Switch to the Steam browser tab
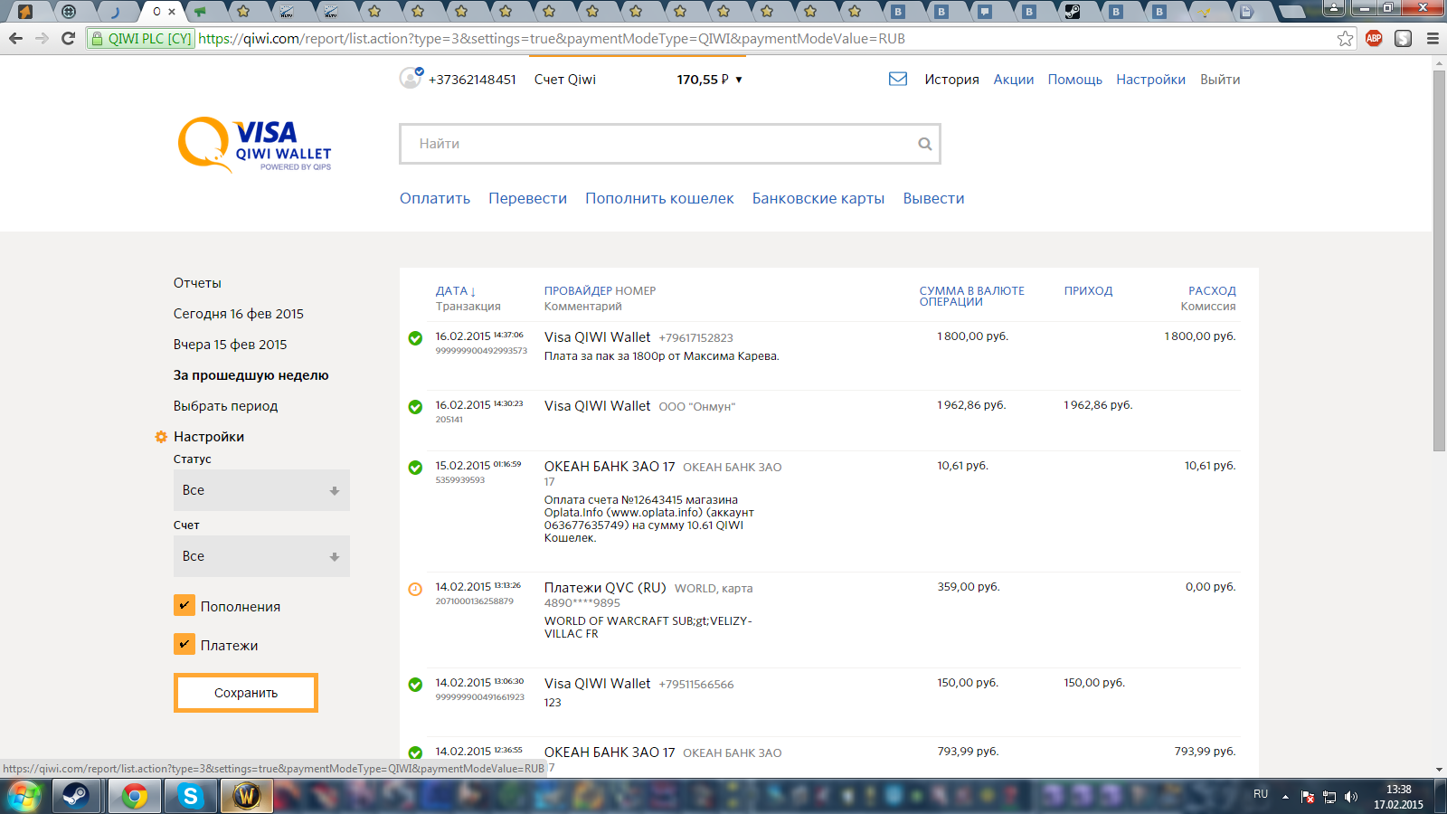Image resolution: width=1447 pixels, height=814 pixels. coord(1073,12)
